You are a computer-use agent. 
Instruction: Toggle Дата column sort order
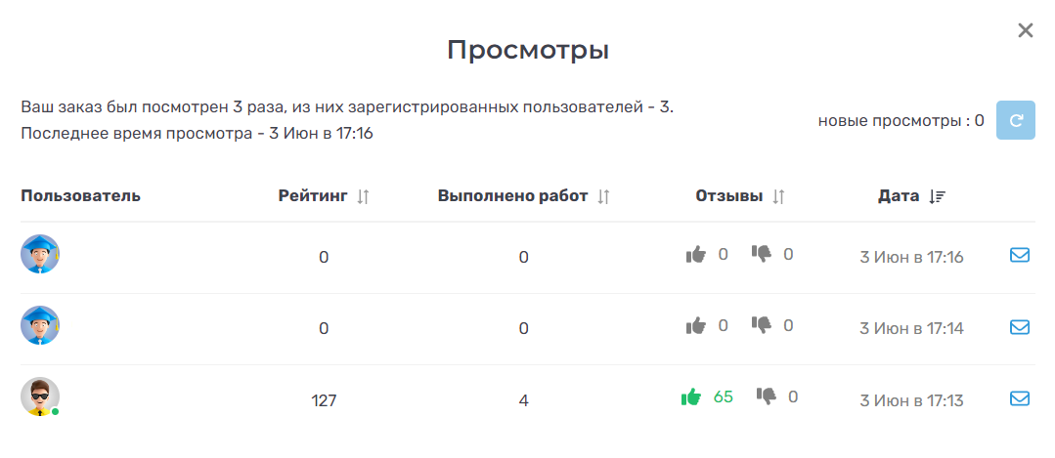[938, 196]
